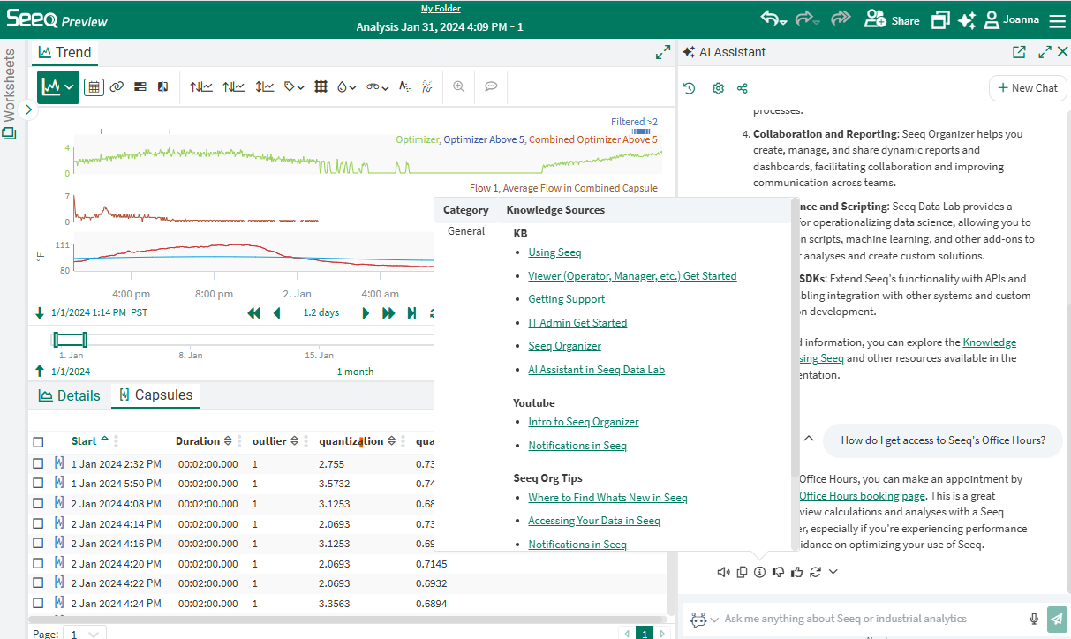1071x639 pixels.
Task: Give the AI response a thumbs up
Action: 796,572
